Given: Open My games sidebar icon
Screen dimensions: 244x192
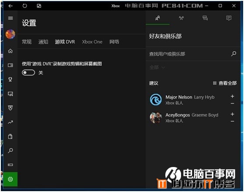Looking at the screenshot, I should click(x=10, y=65).
